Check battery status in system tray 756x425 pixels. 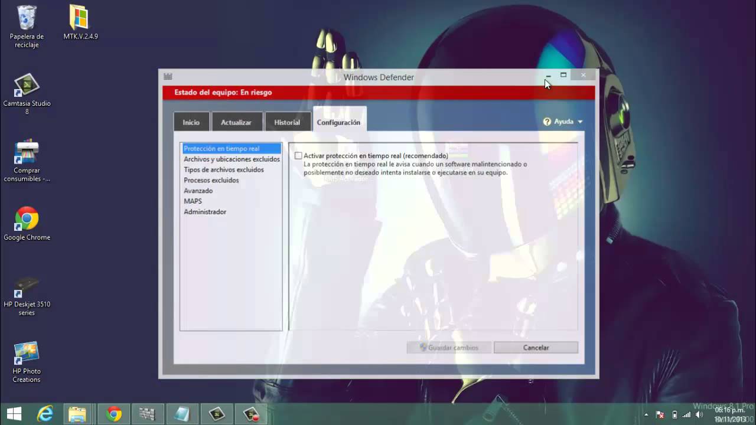coord(674,414)
